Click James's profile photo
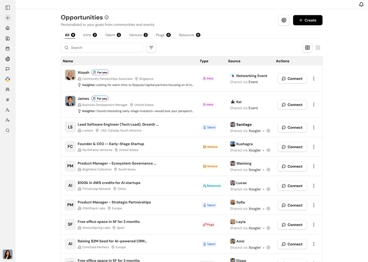Screen dimensions: 368x262 pyautogui.click(x=70, y=101)
